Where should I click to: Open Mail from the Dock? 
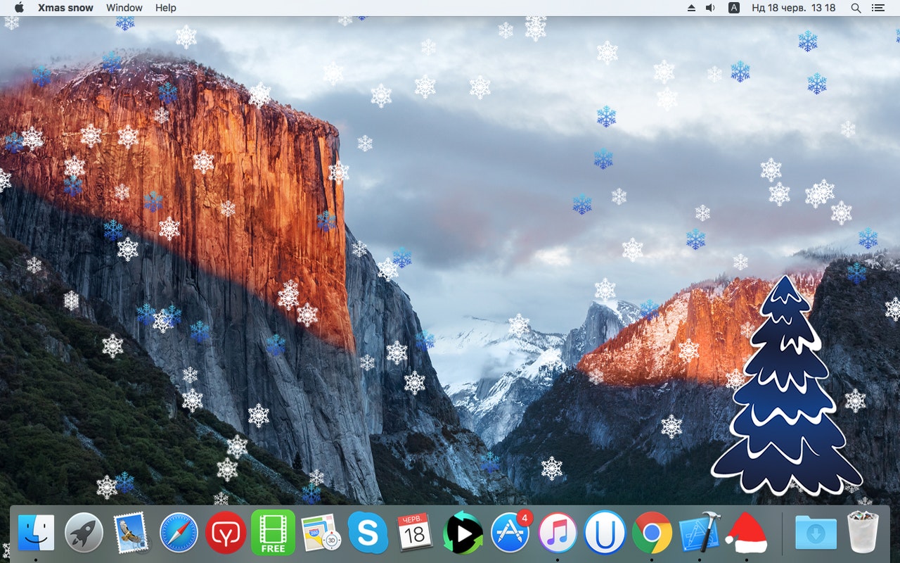[x=130, y=535]
